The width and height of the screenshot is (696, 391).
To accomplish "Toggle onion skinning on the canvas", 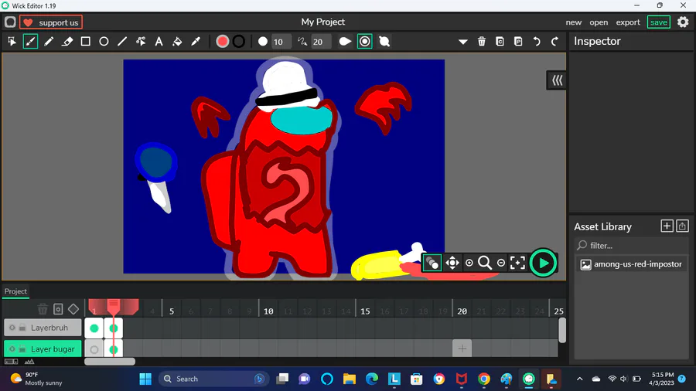I will (432, 263).
